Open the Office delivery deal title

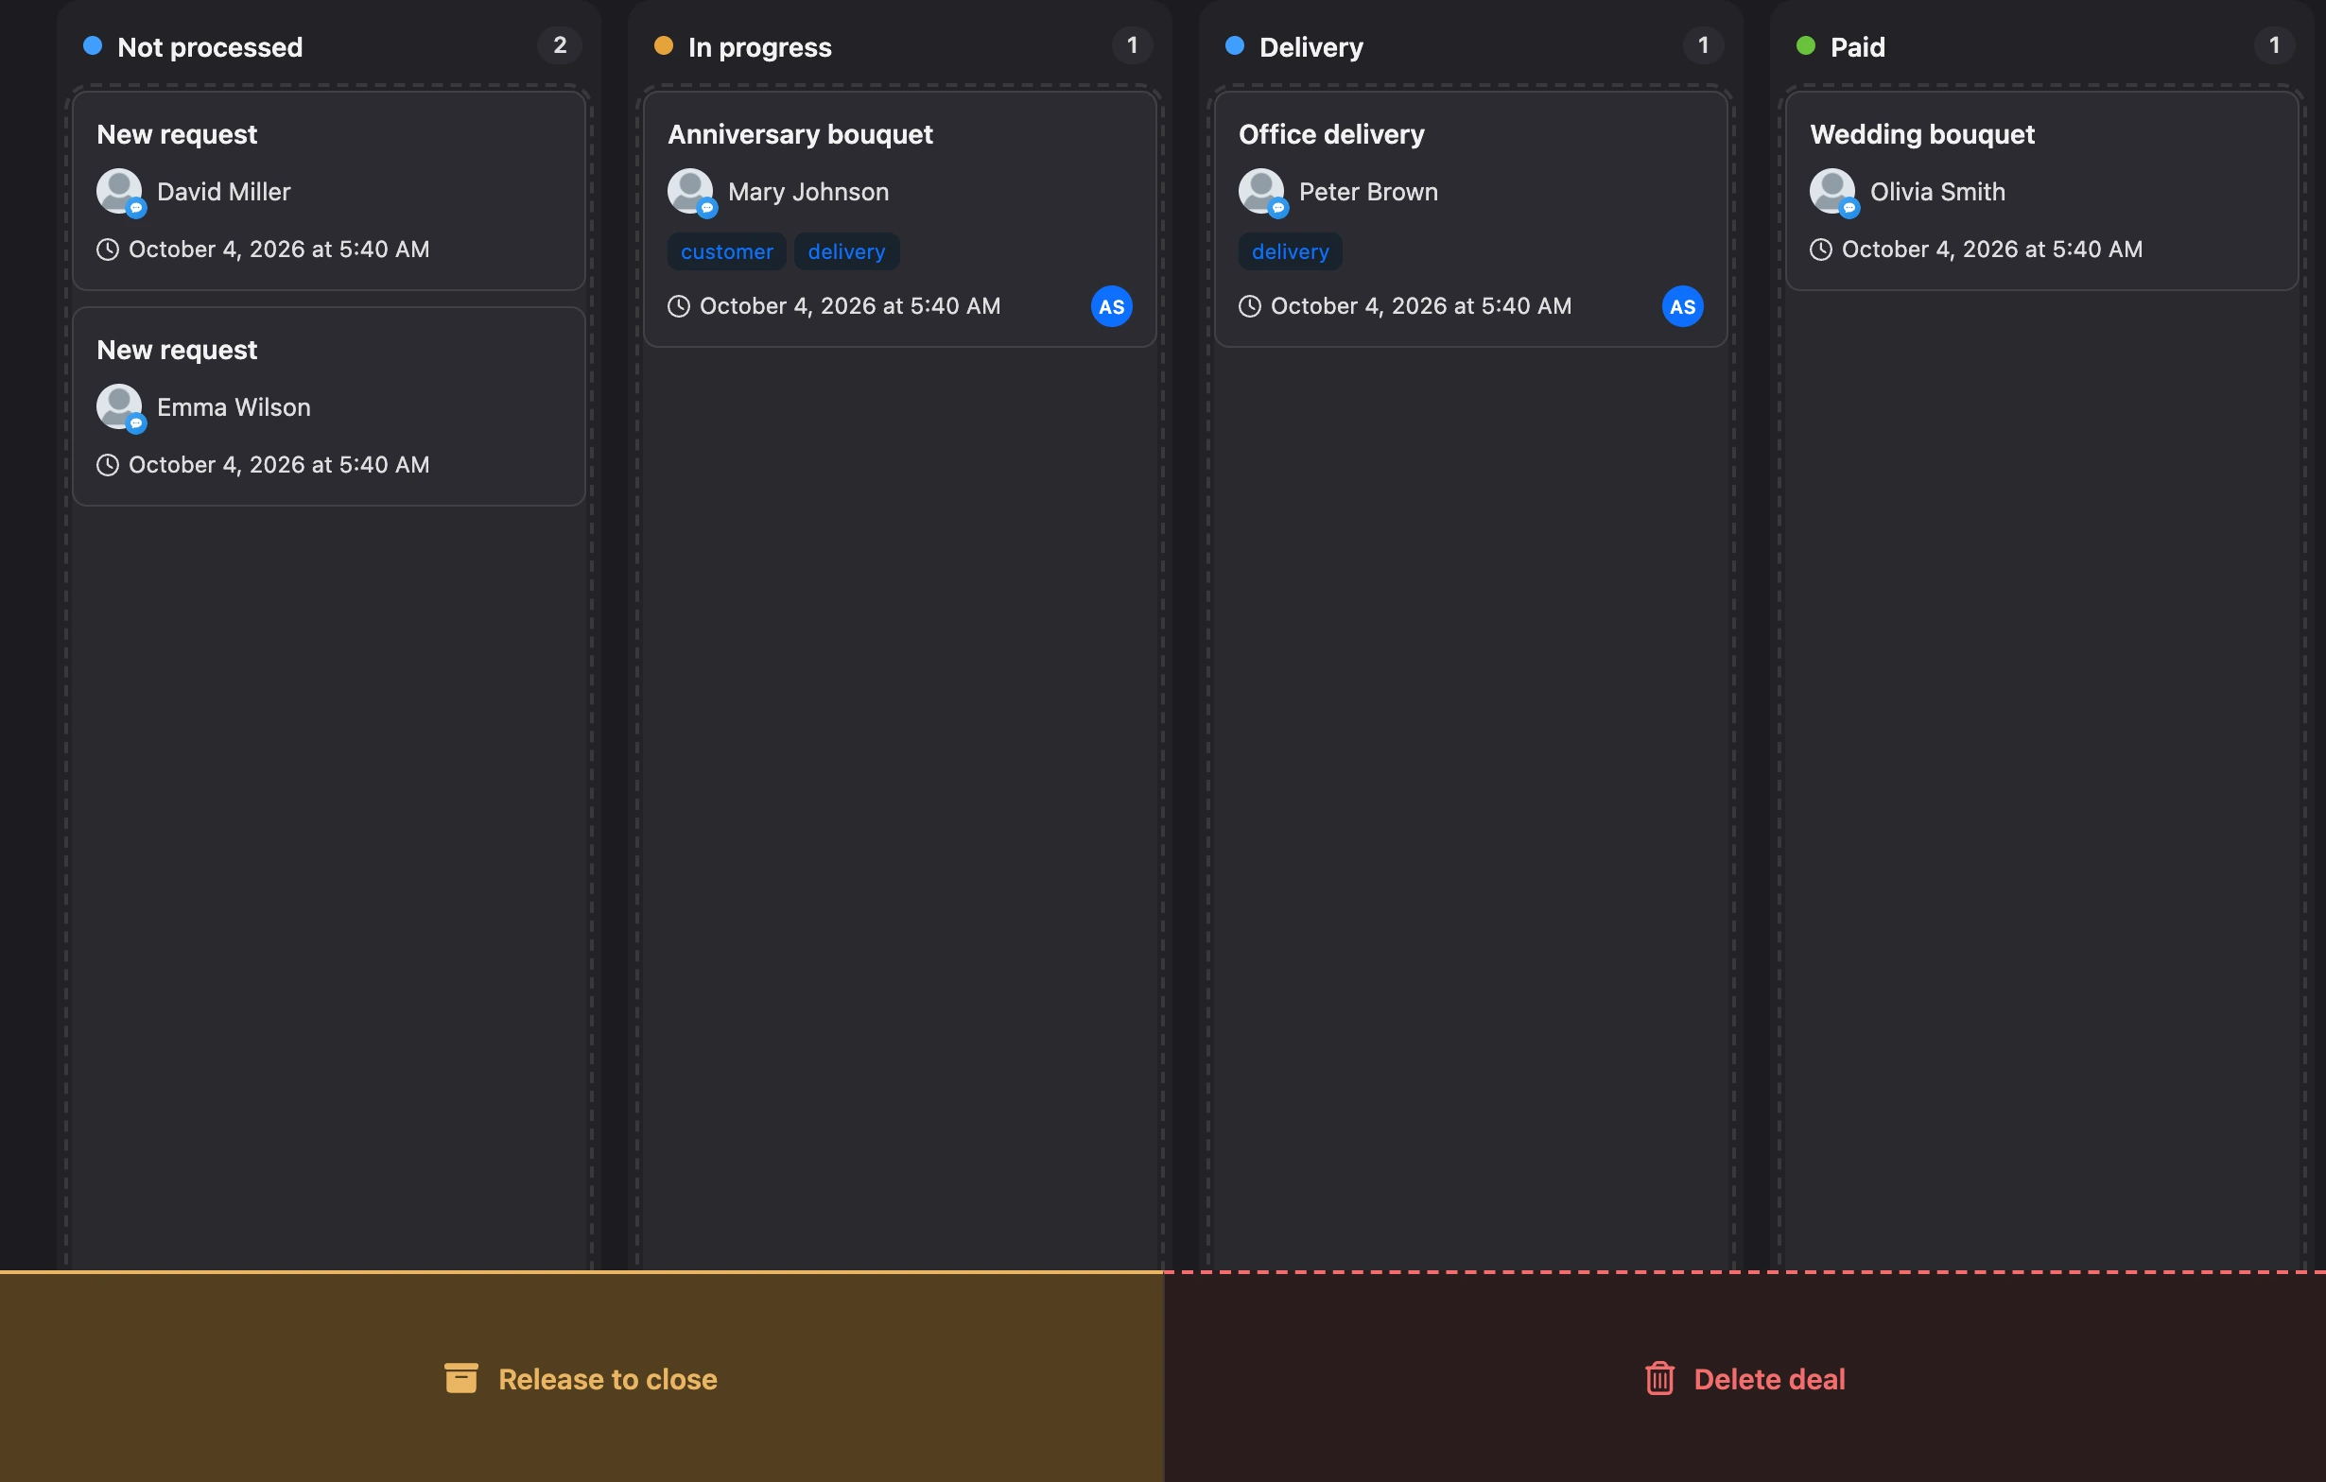tap(1331, 134)
